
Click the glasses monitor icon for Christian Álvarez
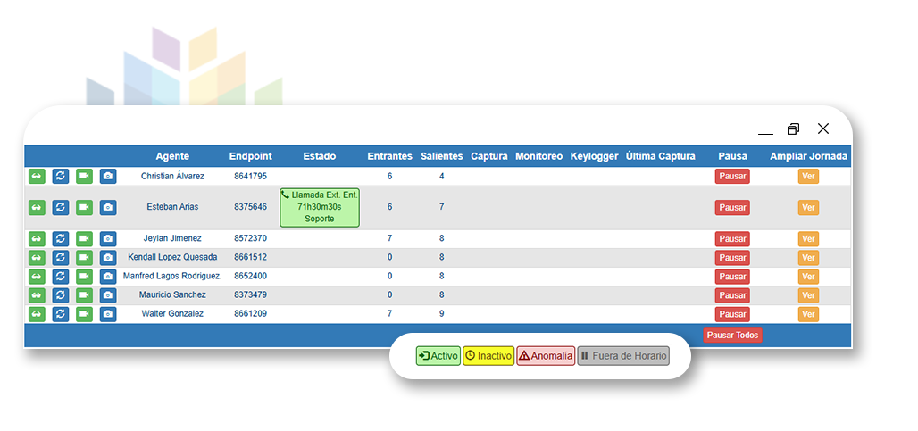click(x=37, y=177)
